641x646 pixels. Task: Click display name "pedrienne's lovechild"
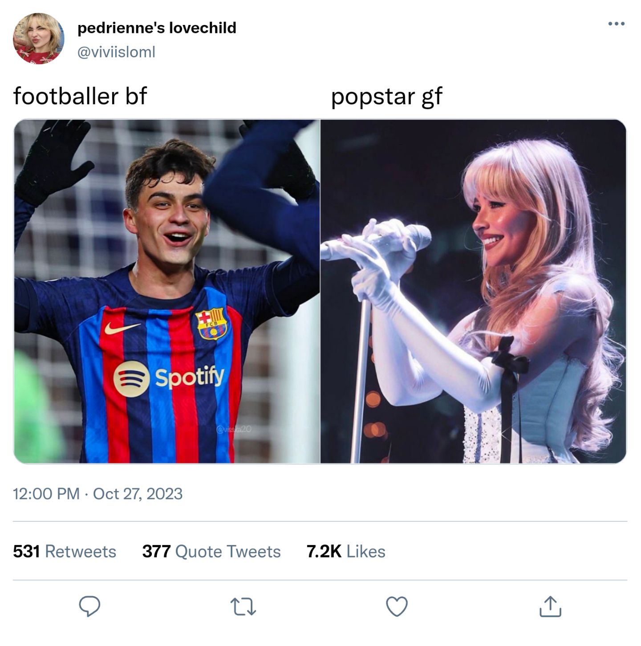pos(157,28)
